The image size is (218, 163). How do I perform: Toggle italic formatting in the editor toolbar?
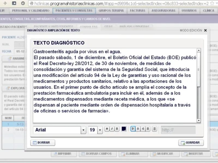point(112,129)
